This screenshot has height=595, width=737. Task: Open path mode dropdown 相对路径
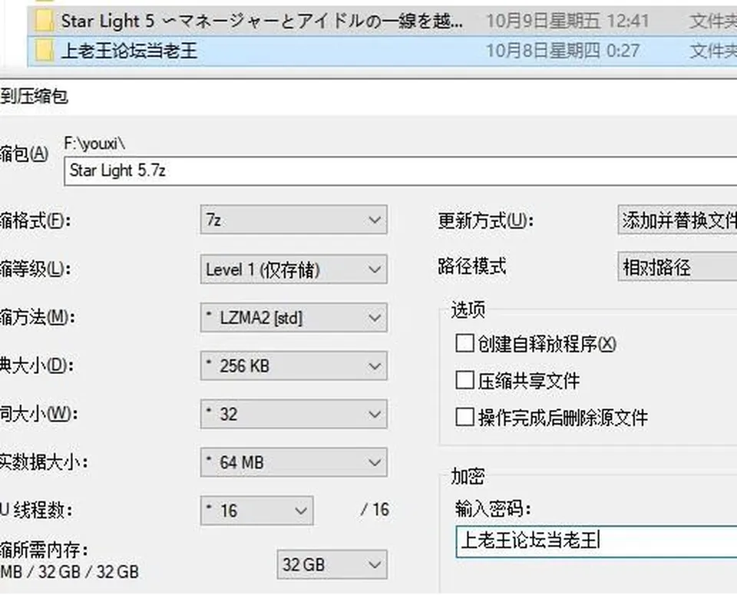click(x=677, y=267)
